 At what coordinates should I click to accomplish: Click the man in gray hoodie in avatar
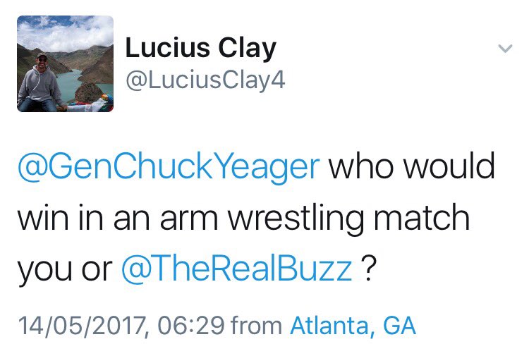click(39, 84)
